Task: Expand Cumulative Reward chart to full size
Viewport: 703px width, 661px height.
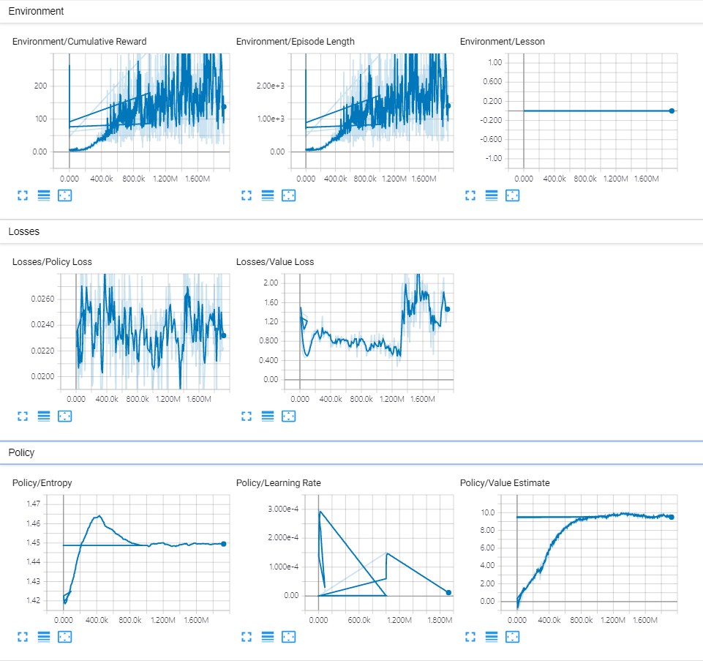Action: pos(23,195)
